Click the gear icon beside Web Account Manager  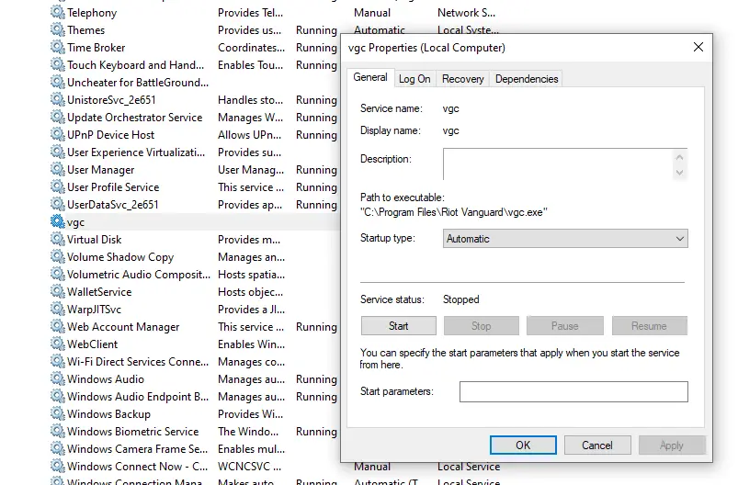point(57,326)
